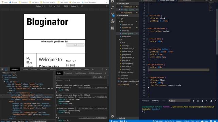
Task: Open the Extensions icon in activity bar
Action: 113,28
